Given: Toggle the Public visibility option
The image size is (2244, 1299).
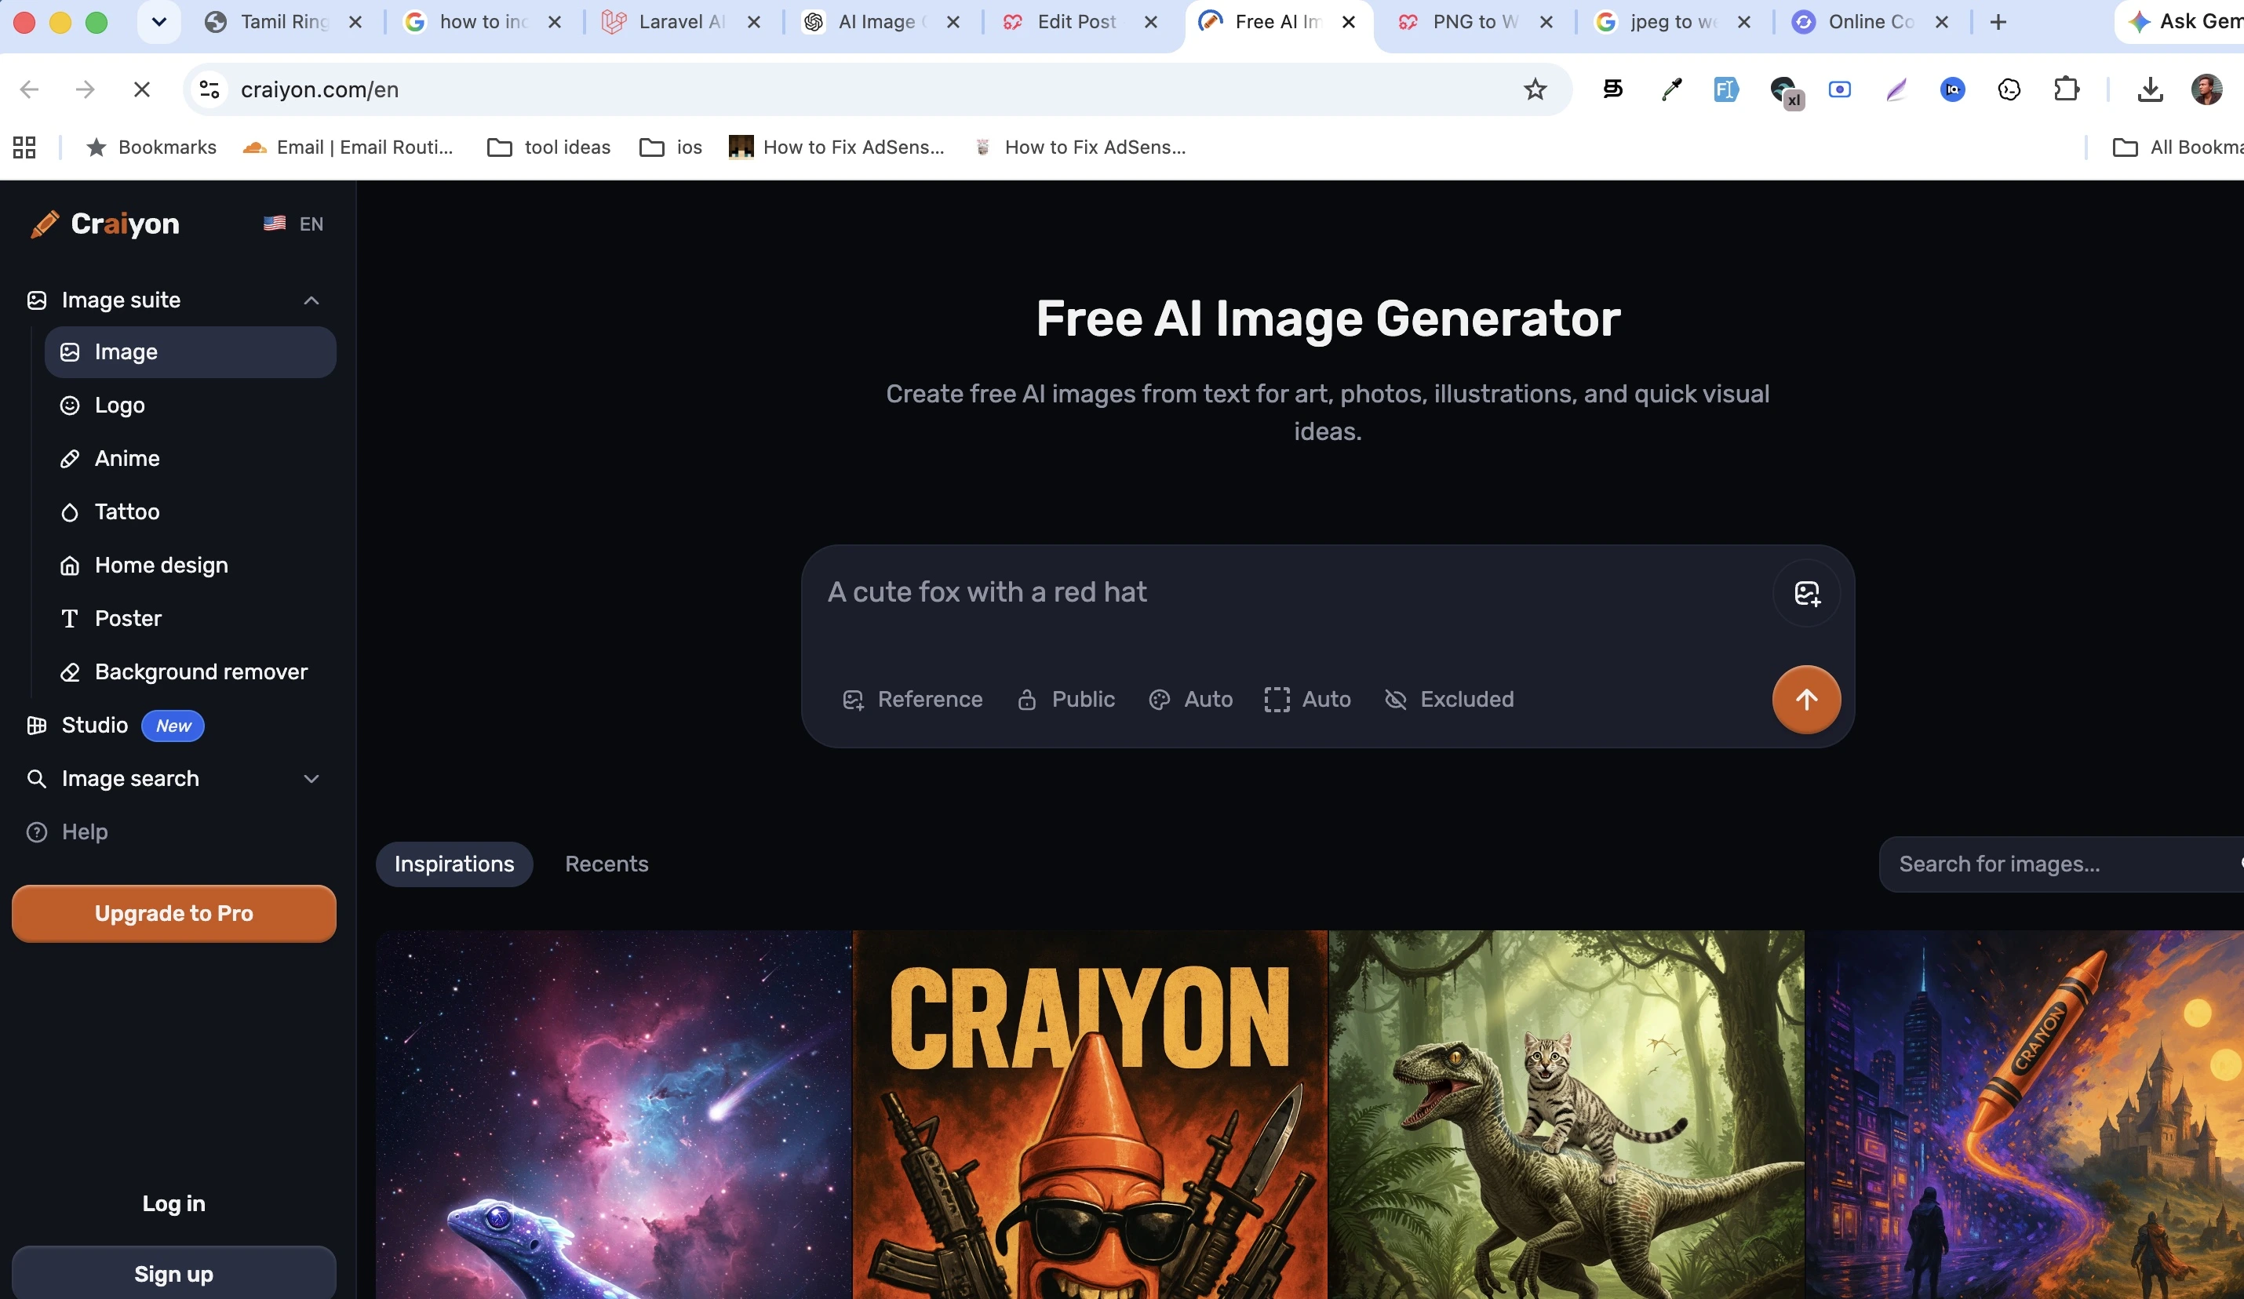Looking at the screenshot, I should [x=1066, y=700].
